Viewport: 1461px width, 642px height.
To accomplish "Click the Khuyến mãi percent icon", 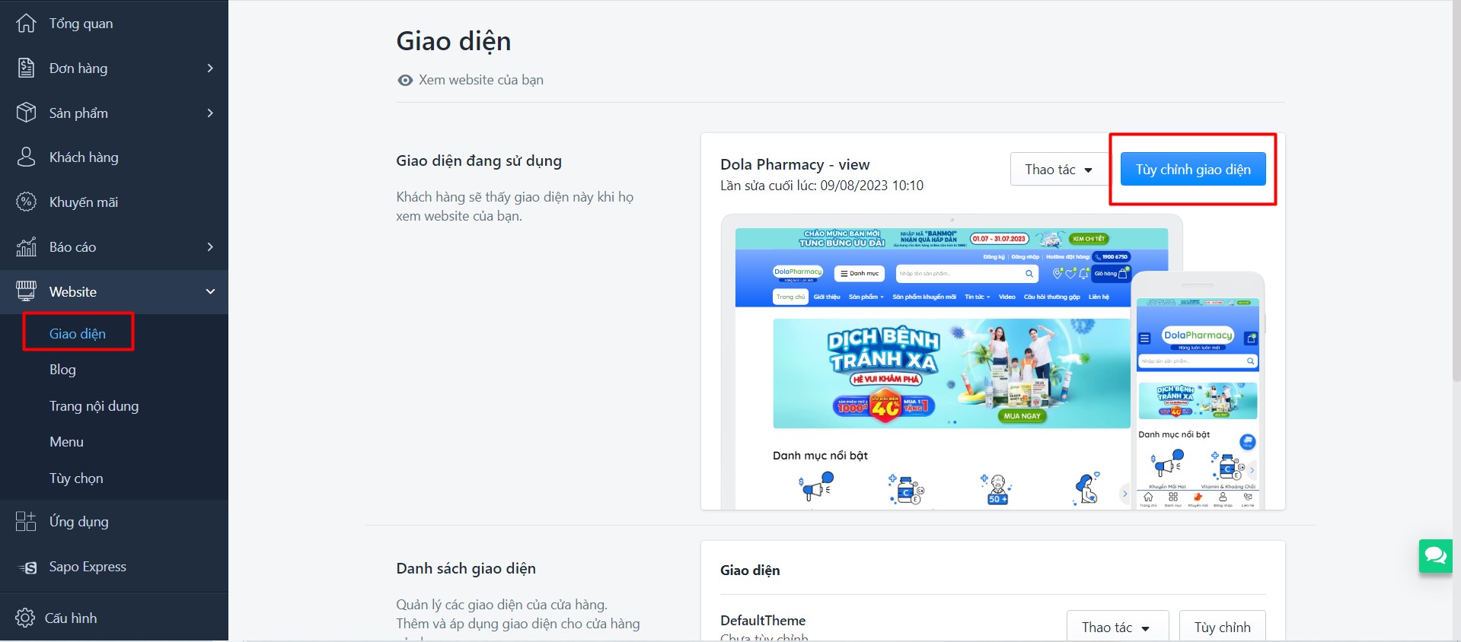I will tap(26, 202).
